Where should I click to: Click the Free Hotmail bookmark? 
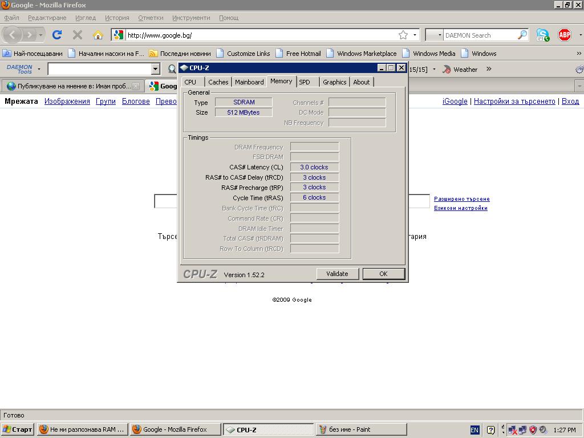pos(298,53)
